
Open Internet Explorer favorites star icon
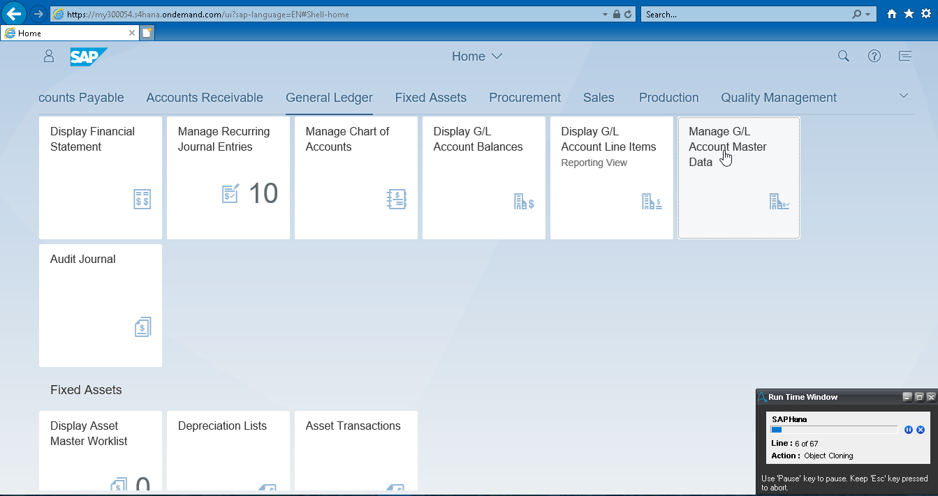coord(909,14)
